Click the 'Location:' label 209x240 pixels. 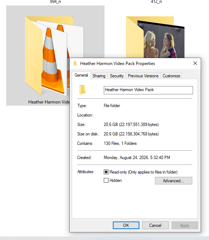coord(85,115)
